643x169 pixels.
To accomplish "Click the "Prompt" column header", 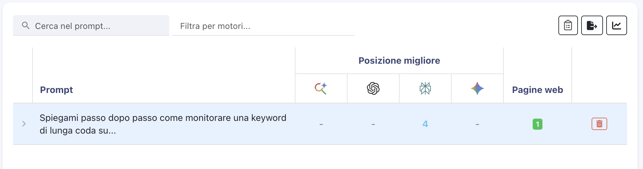I will (56, 90).
